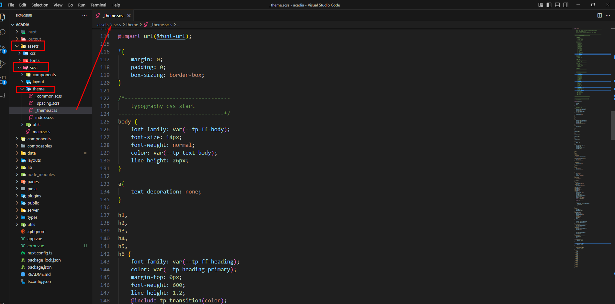Click the _theme.scss breadcrumb segment
Screen dimensions: 615x304
click(x=159, y=25)
